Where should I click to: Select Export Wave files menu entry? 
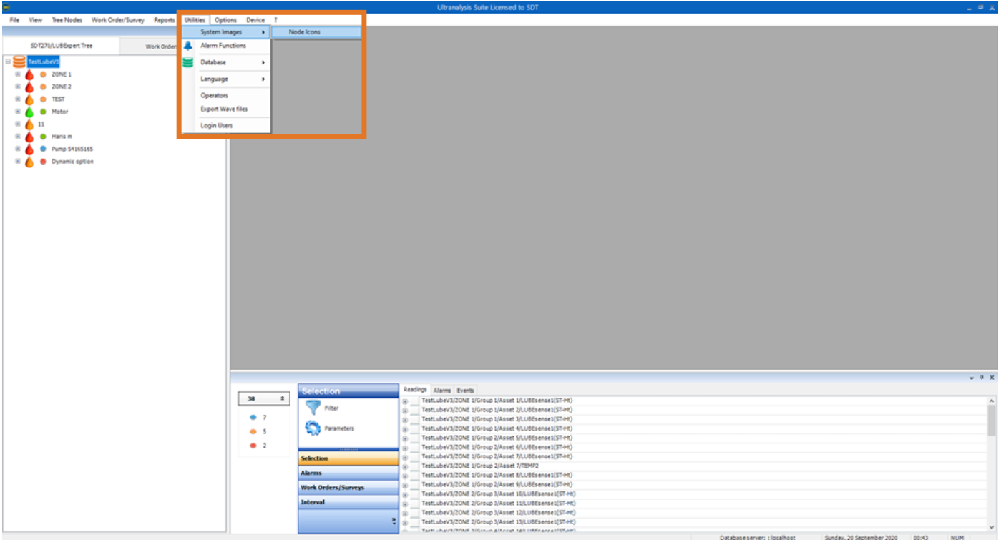(x=224, y=109)
